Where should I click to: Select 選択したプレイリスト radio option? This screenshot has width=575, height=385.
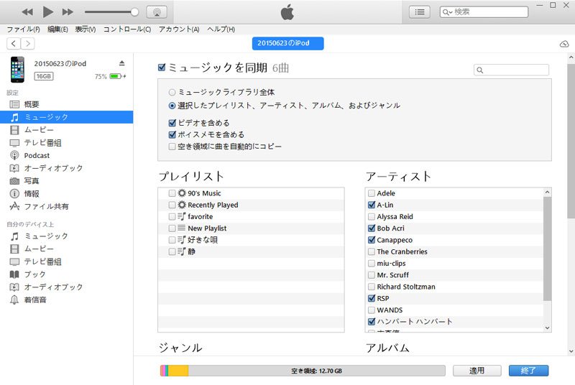pyautogui.click(x=172, y=106)
